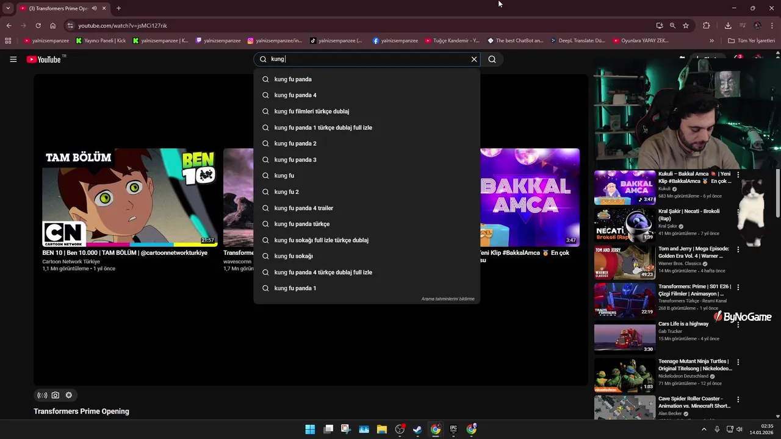
Task: Bookmark this page with the star icon
Action: pyautogui.click(x=686, y=26)
